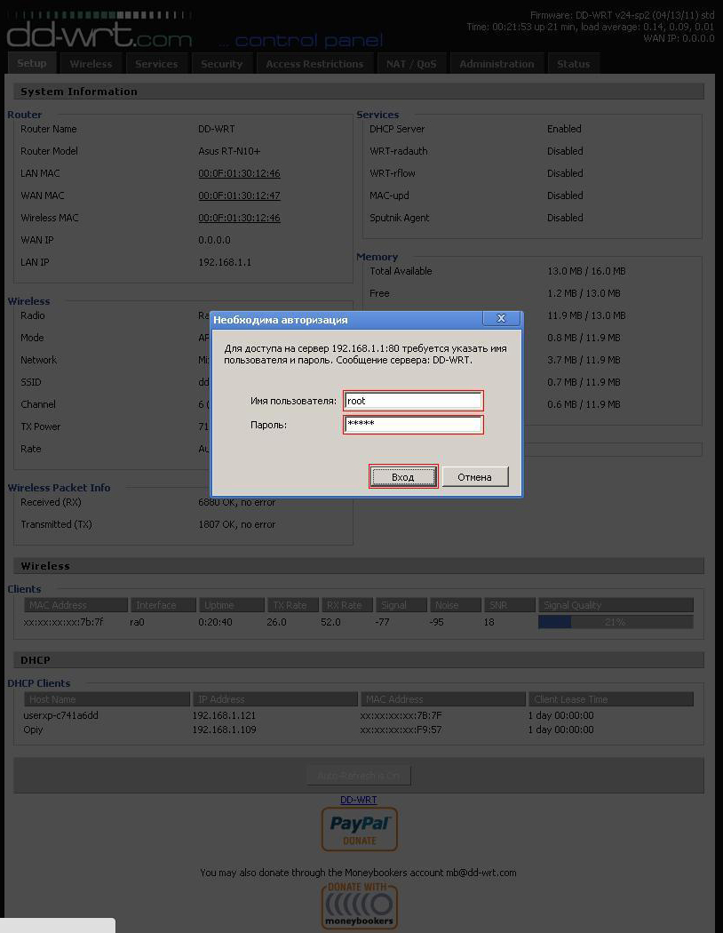Close the authorization dialog with X

(501, 318)
